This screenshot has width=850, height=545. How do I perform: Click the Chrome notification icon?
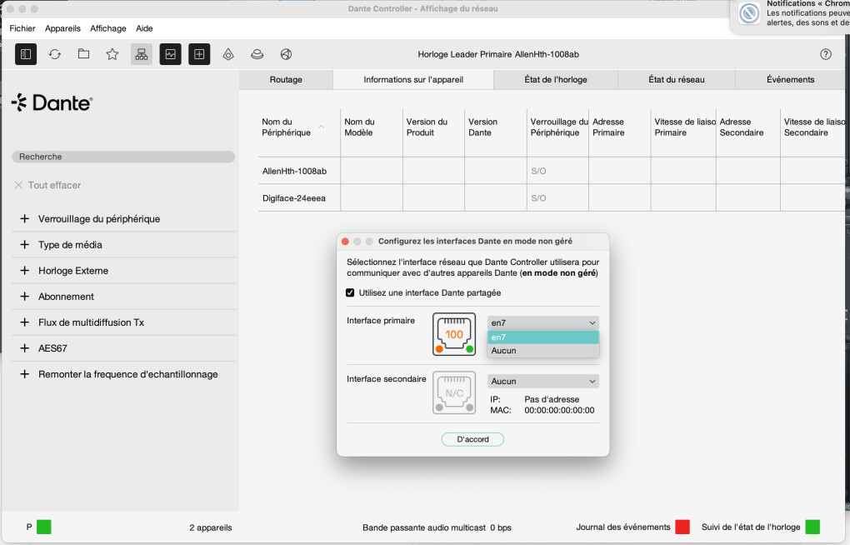(x=749, y=13)
